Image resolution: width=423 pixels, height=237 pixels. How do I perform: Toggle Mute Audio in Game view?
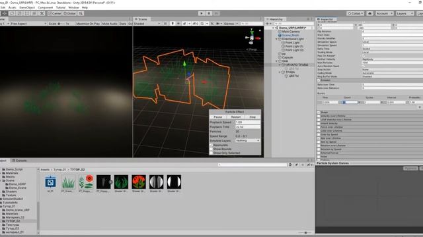(x=110, y=24)
